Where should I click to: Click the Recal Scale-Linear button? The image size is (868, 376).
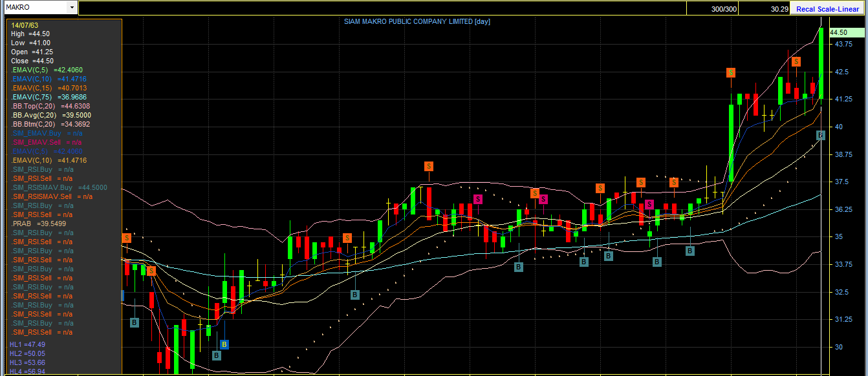pyautogui.click(x=827, y=9)
